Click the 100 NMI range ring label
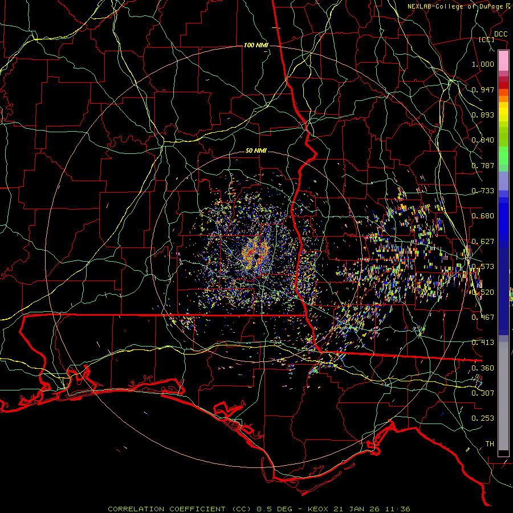Image resolution: width=513 pixels, height=513 pixels. [256, 45]
